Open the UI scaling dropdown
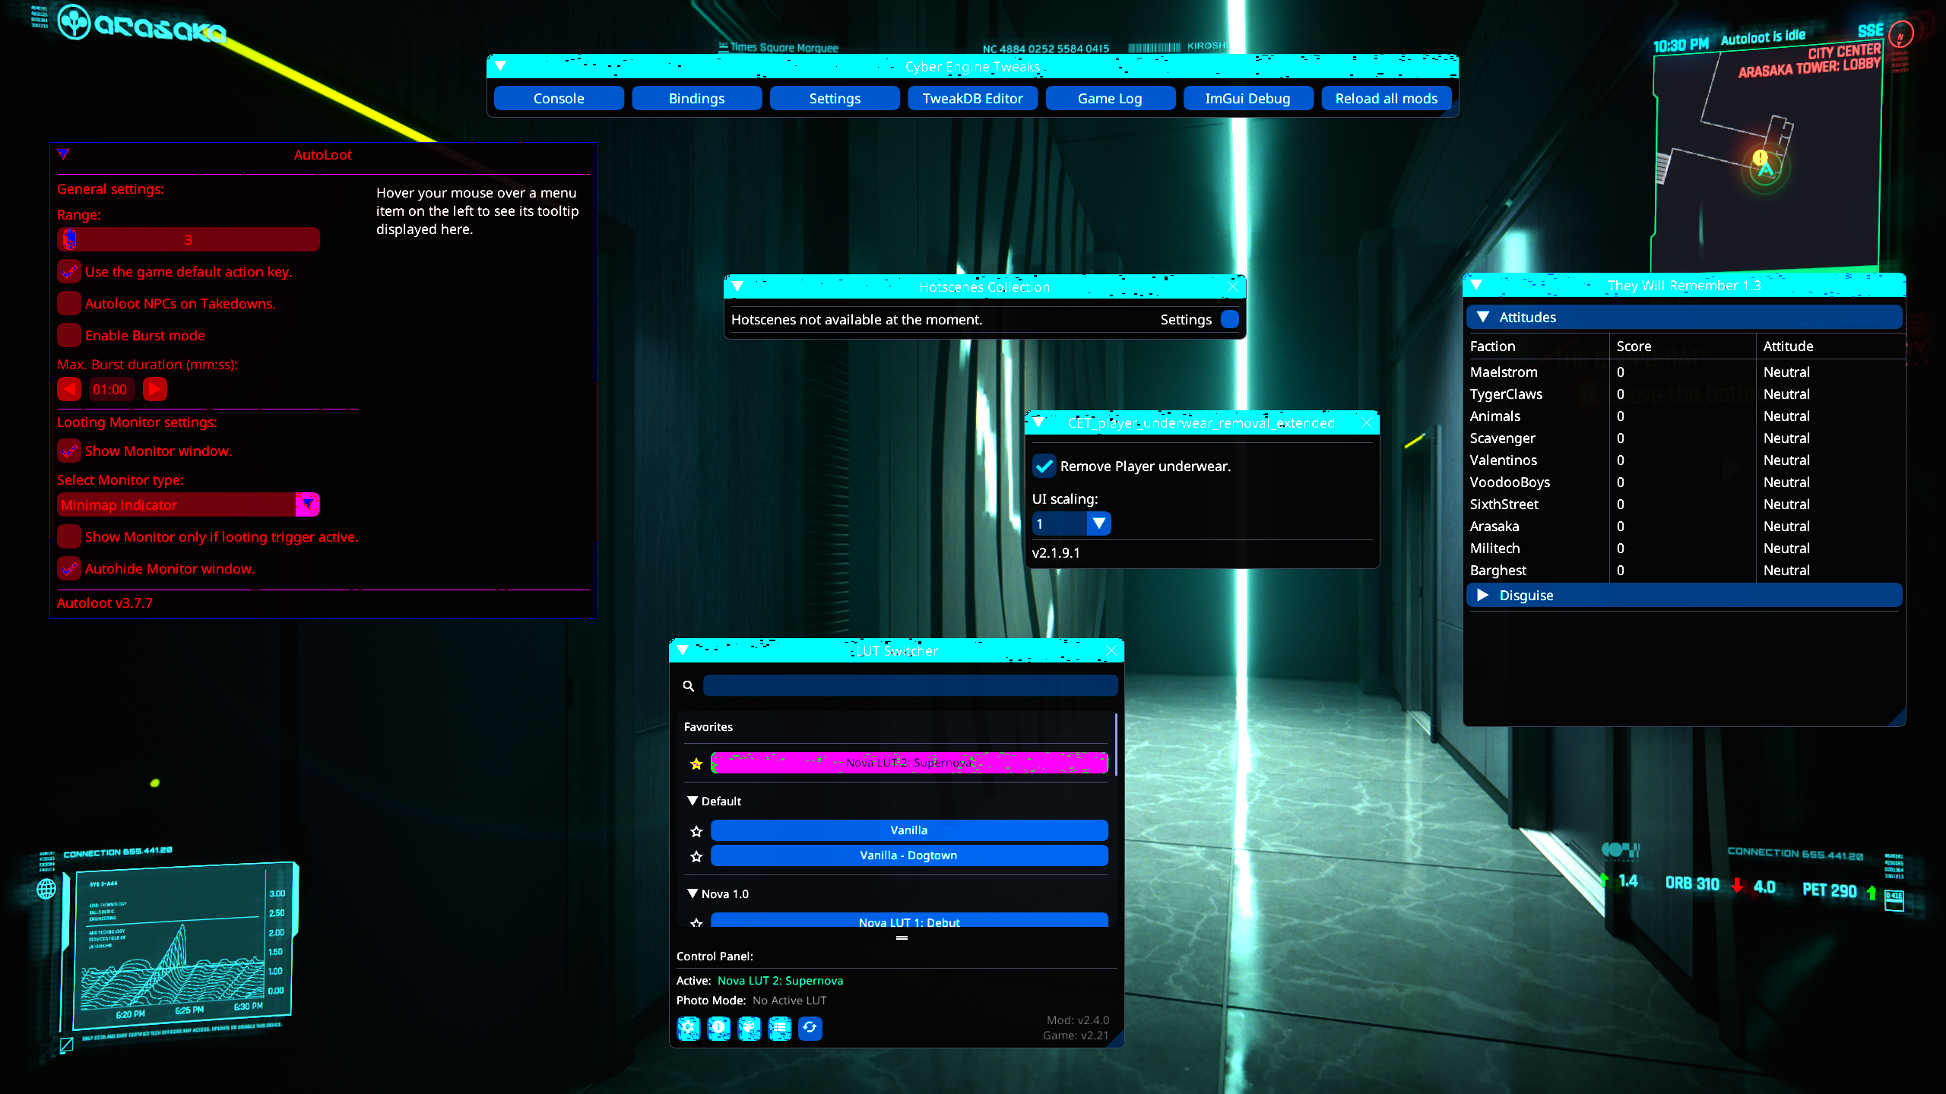 coord(1071,523)
